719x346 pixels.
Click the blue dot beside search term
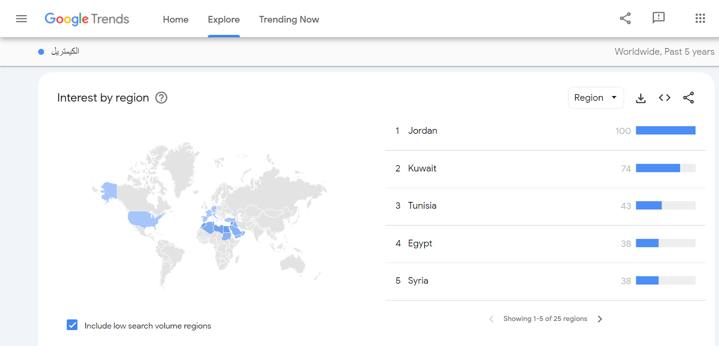(41, 52)
